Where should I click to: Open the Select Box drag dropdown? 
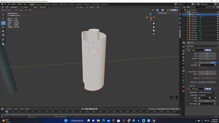pos(44,7)
